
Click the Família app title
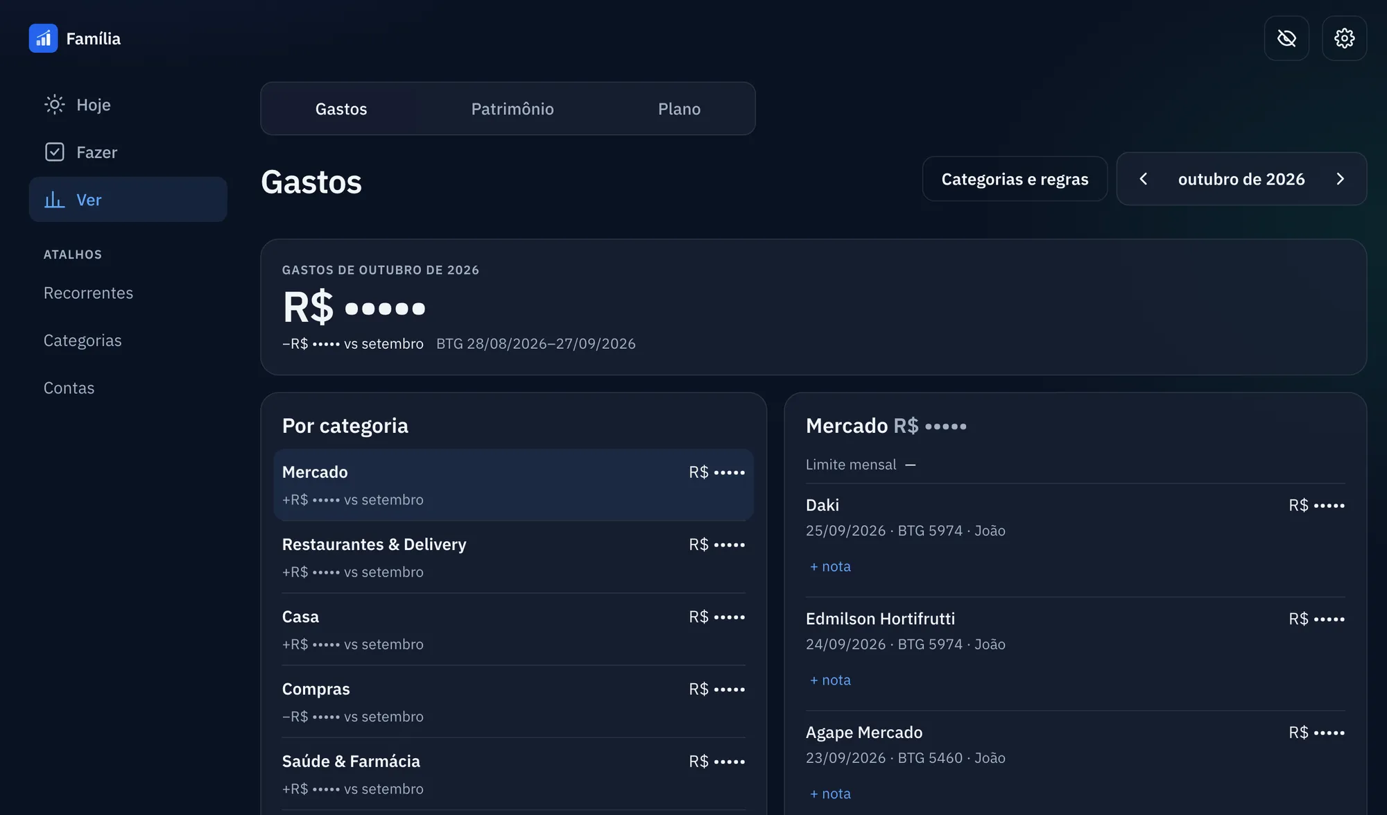click(x=94, y=38)
